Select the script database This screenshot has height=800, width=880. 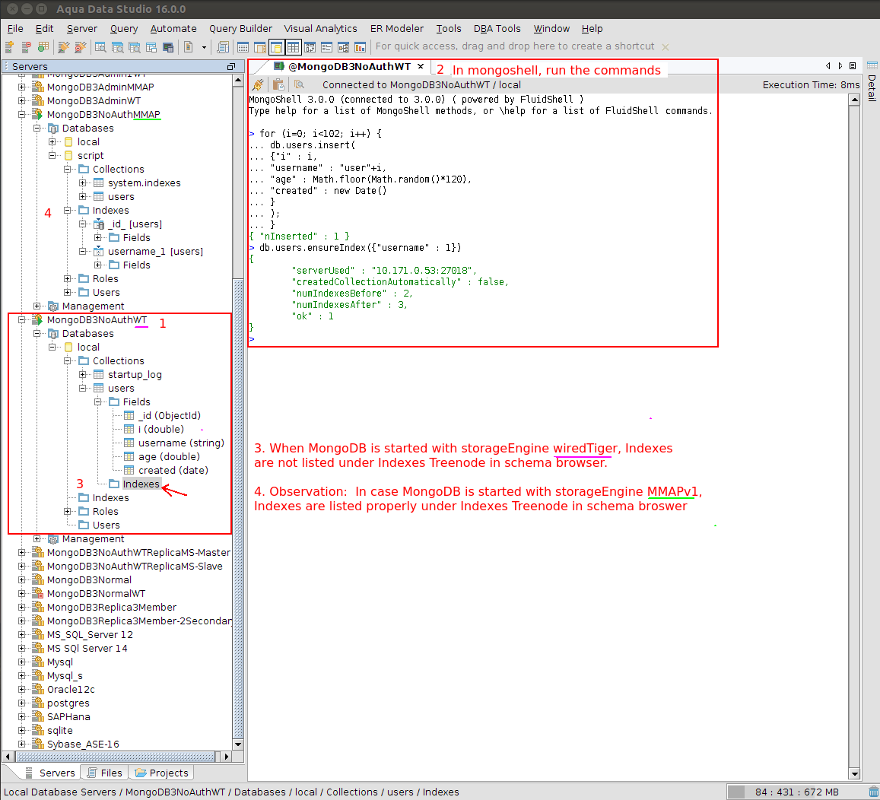91,155
